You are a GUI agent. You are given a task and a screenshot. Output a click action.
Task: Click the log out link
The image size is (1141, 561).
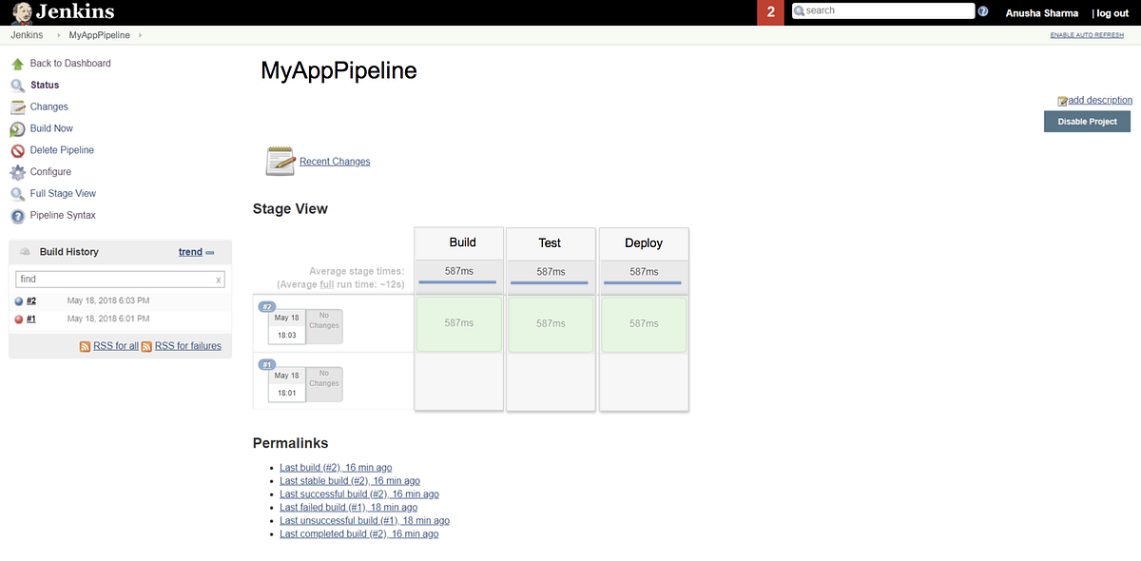tap(1112, 12)
